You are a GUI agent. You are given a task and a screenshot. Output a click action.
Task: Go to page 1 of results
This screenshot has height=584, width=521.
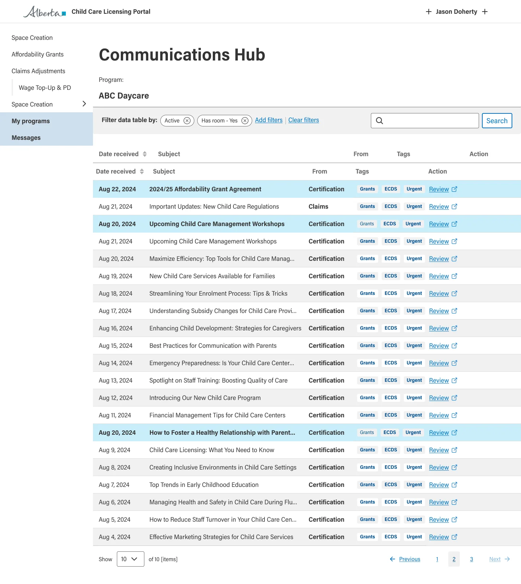click(x=437, y=559)
